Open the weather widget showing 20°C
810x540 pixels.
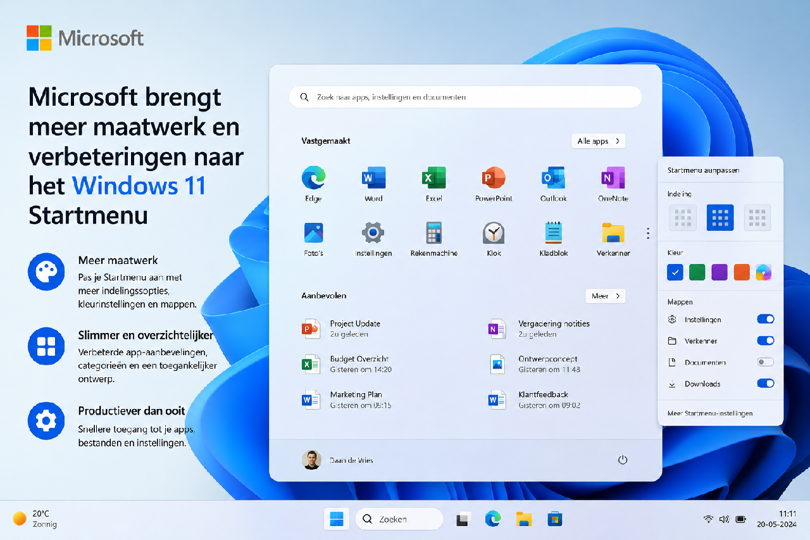click(35, 518)
